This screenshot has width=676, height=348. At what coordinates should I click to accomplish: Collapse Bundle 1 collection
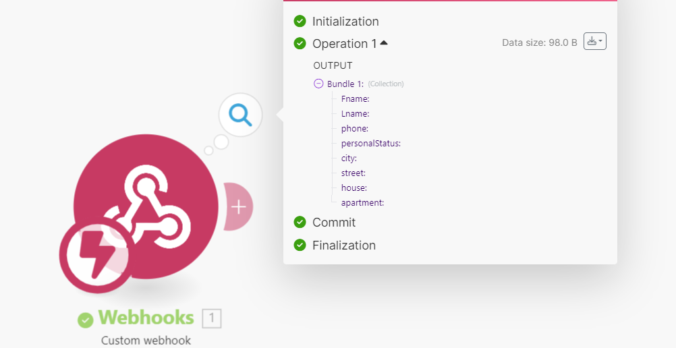[318, 84]
